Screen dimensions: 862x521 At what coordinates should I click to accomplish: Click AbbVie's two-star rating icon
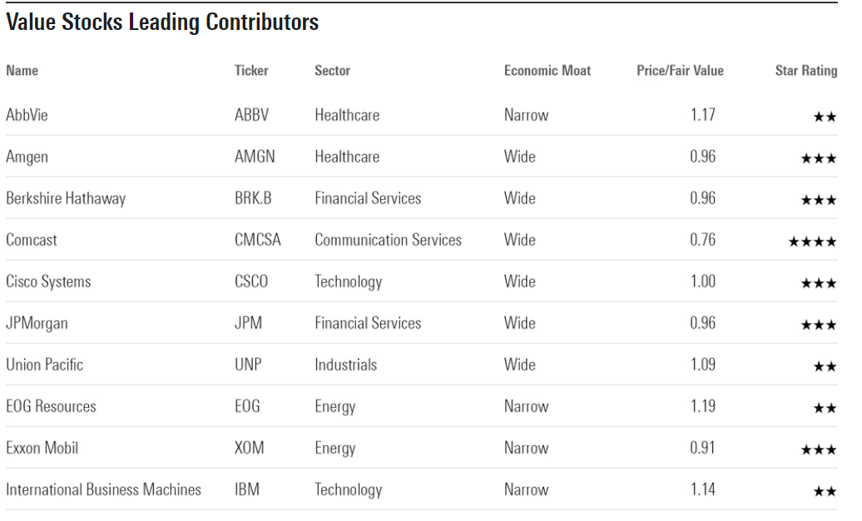pyautogui.click(x=825, y=117)
